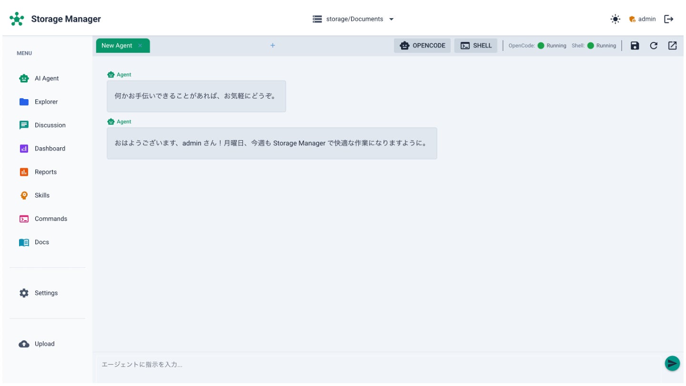
Task: Click the refresh icon in toolbar
Action: [x=654, y=46]
